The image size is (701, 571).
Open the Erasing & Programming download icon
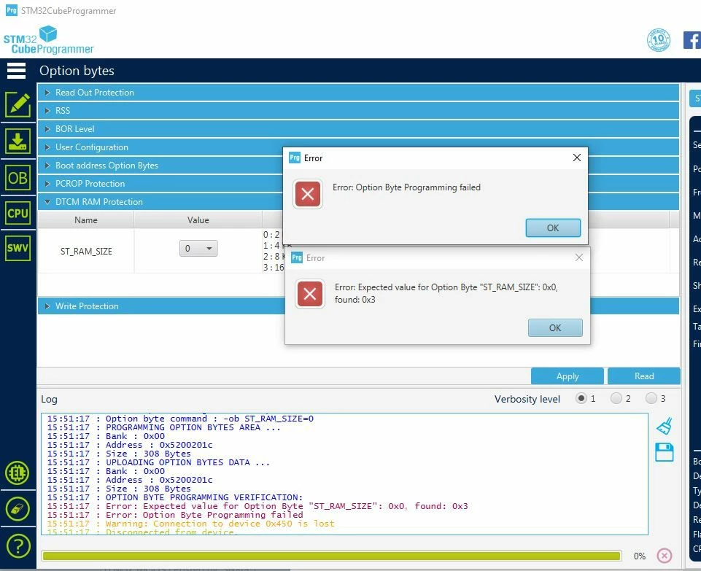tap(18, 141)
